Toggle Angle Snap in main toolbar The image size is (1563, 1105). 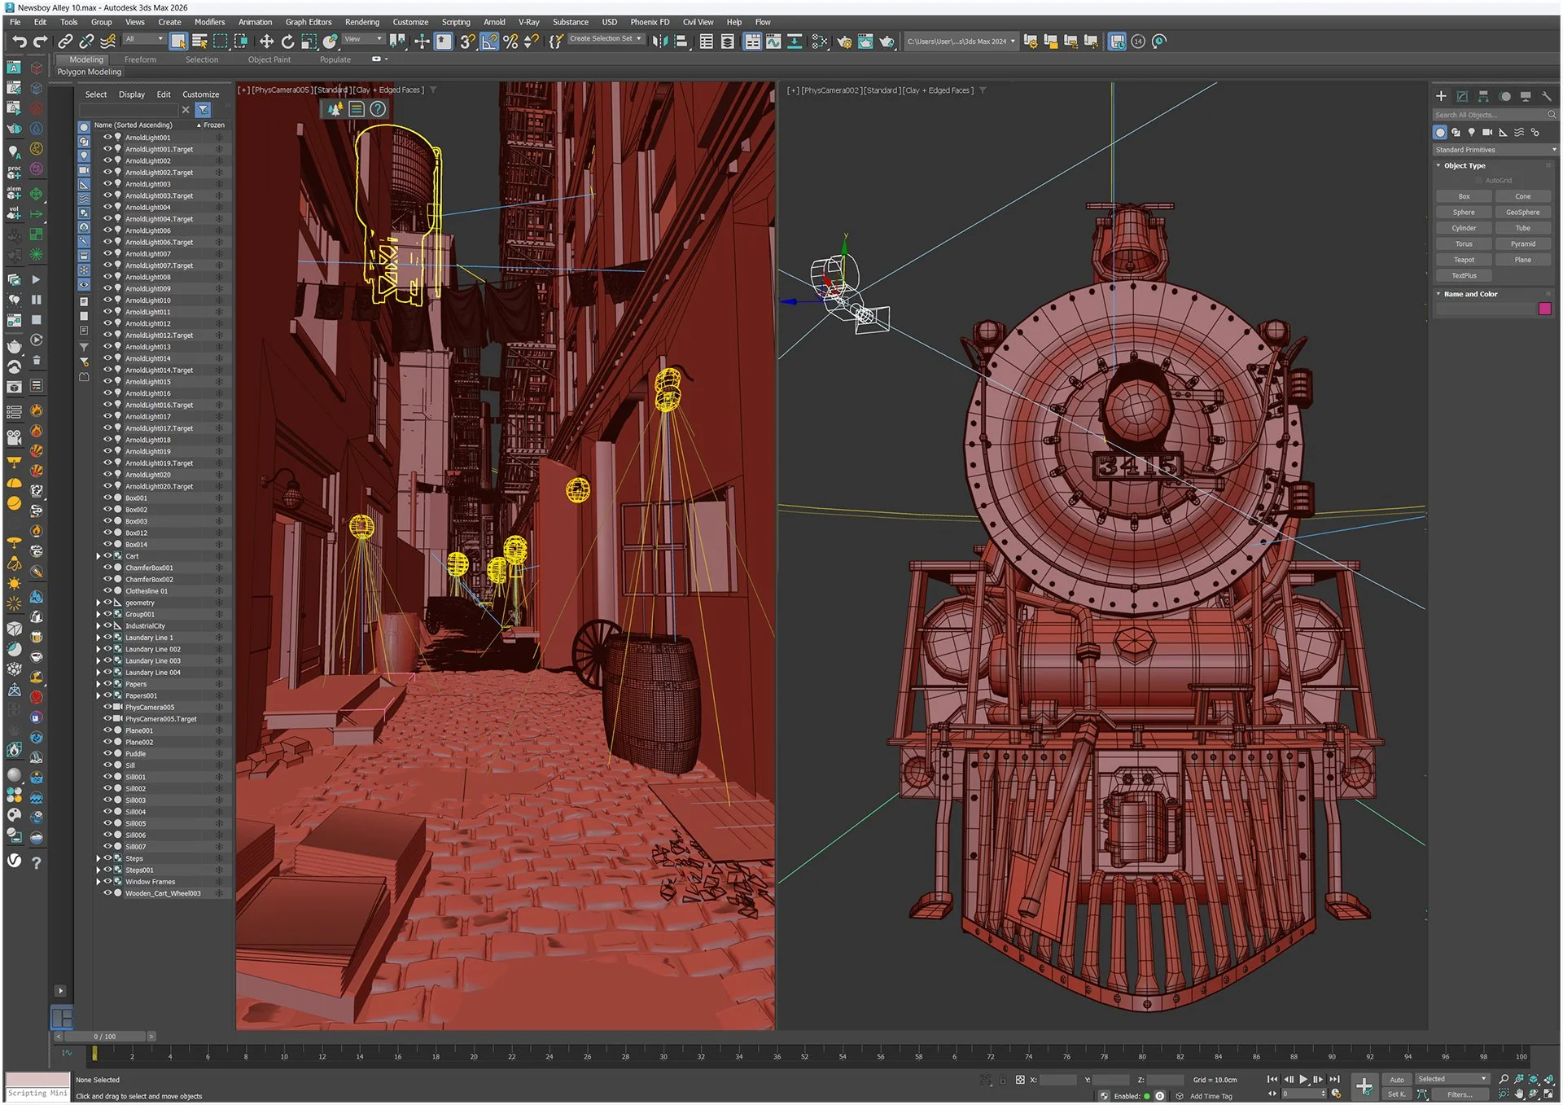coord(489,42)
